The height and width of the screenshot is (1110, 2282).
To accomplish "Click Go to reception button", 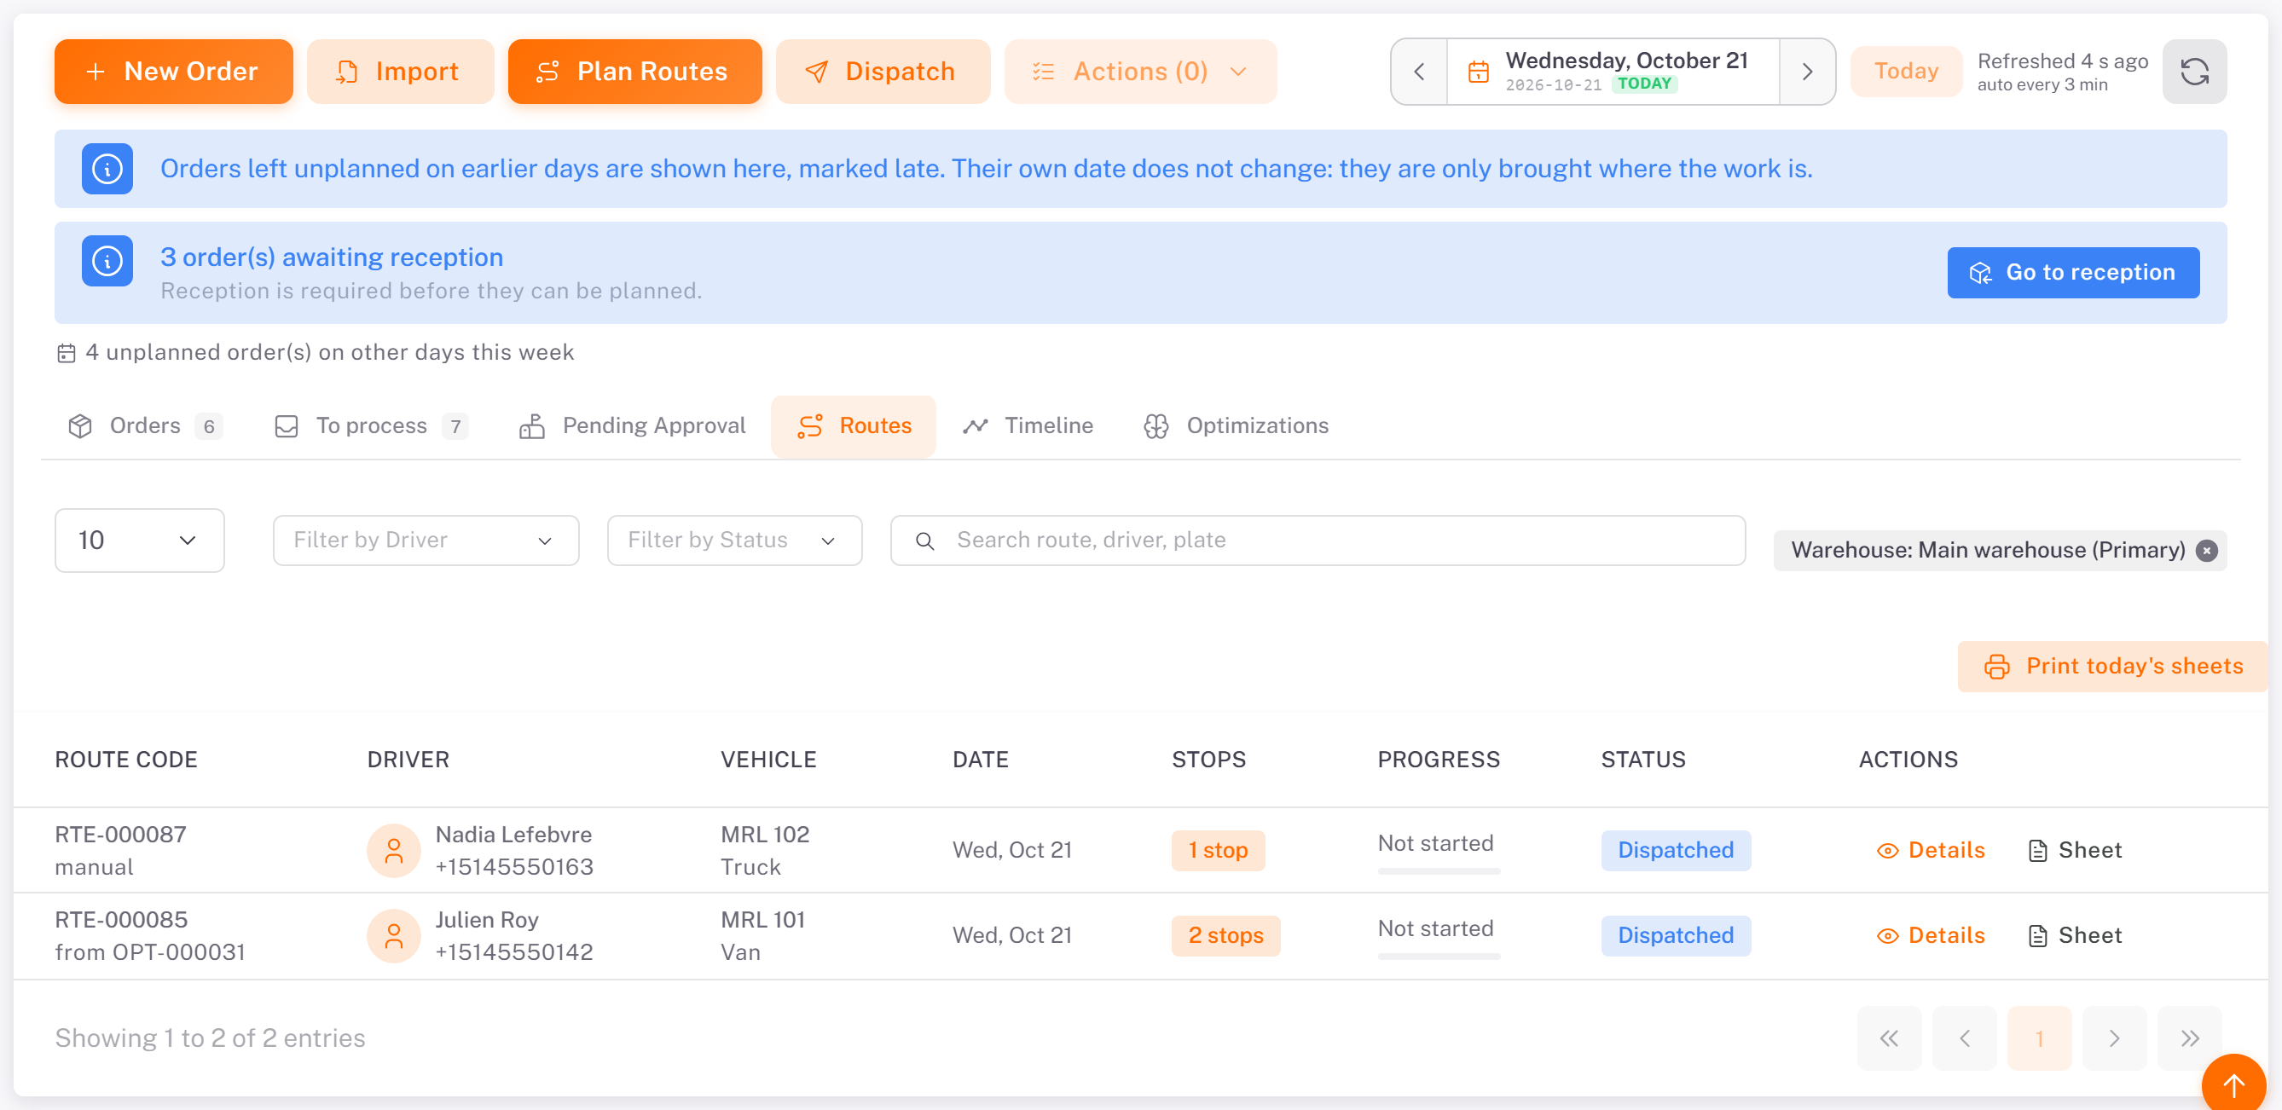I will (2072, 273).
